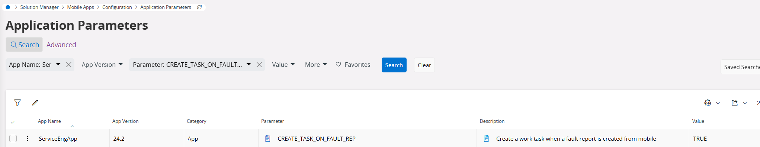This screenshot has width=760, height=147.
Task: Open the note icon beside CREATE_TASK_ON_FAULT_REP
Action: point(267,138)
